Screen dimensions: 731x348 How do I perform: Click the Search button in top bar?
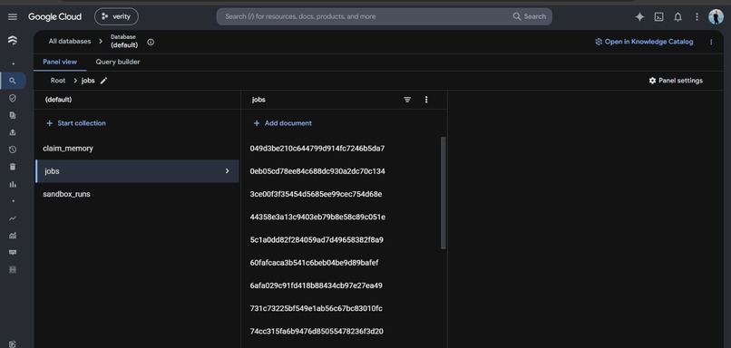tap(530, 16)
